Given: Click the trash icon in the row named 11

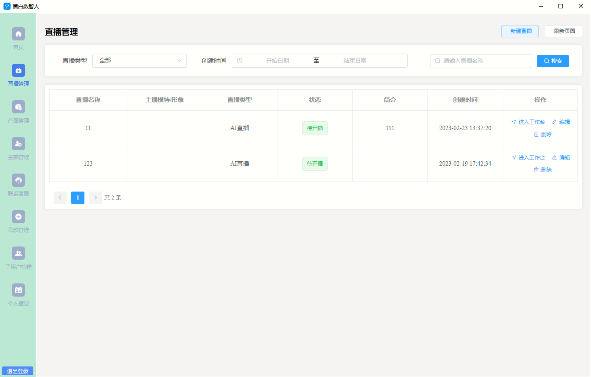Looking at the screenshot, I should pyautogui.click(x=536, y=134).
